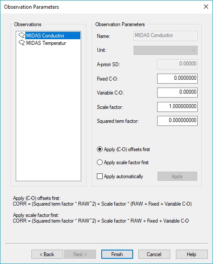Viewport: 213px width, 264px height.
Task: Click the Finish button
Action: 117,254
